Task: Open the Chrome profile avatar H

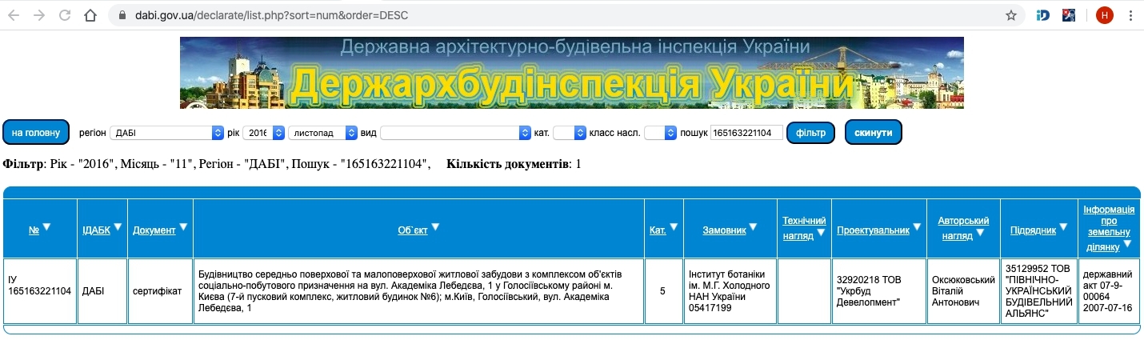Action: point(1104,15)
